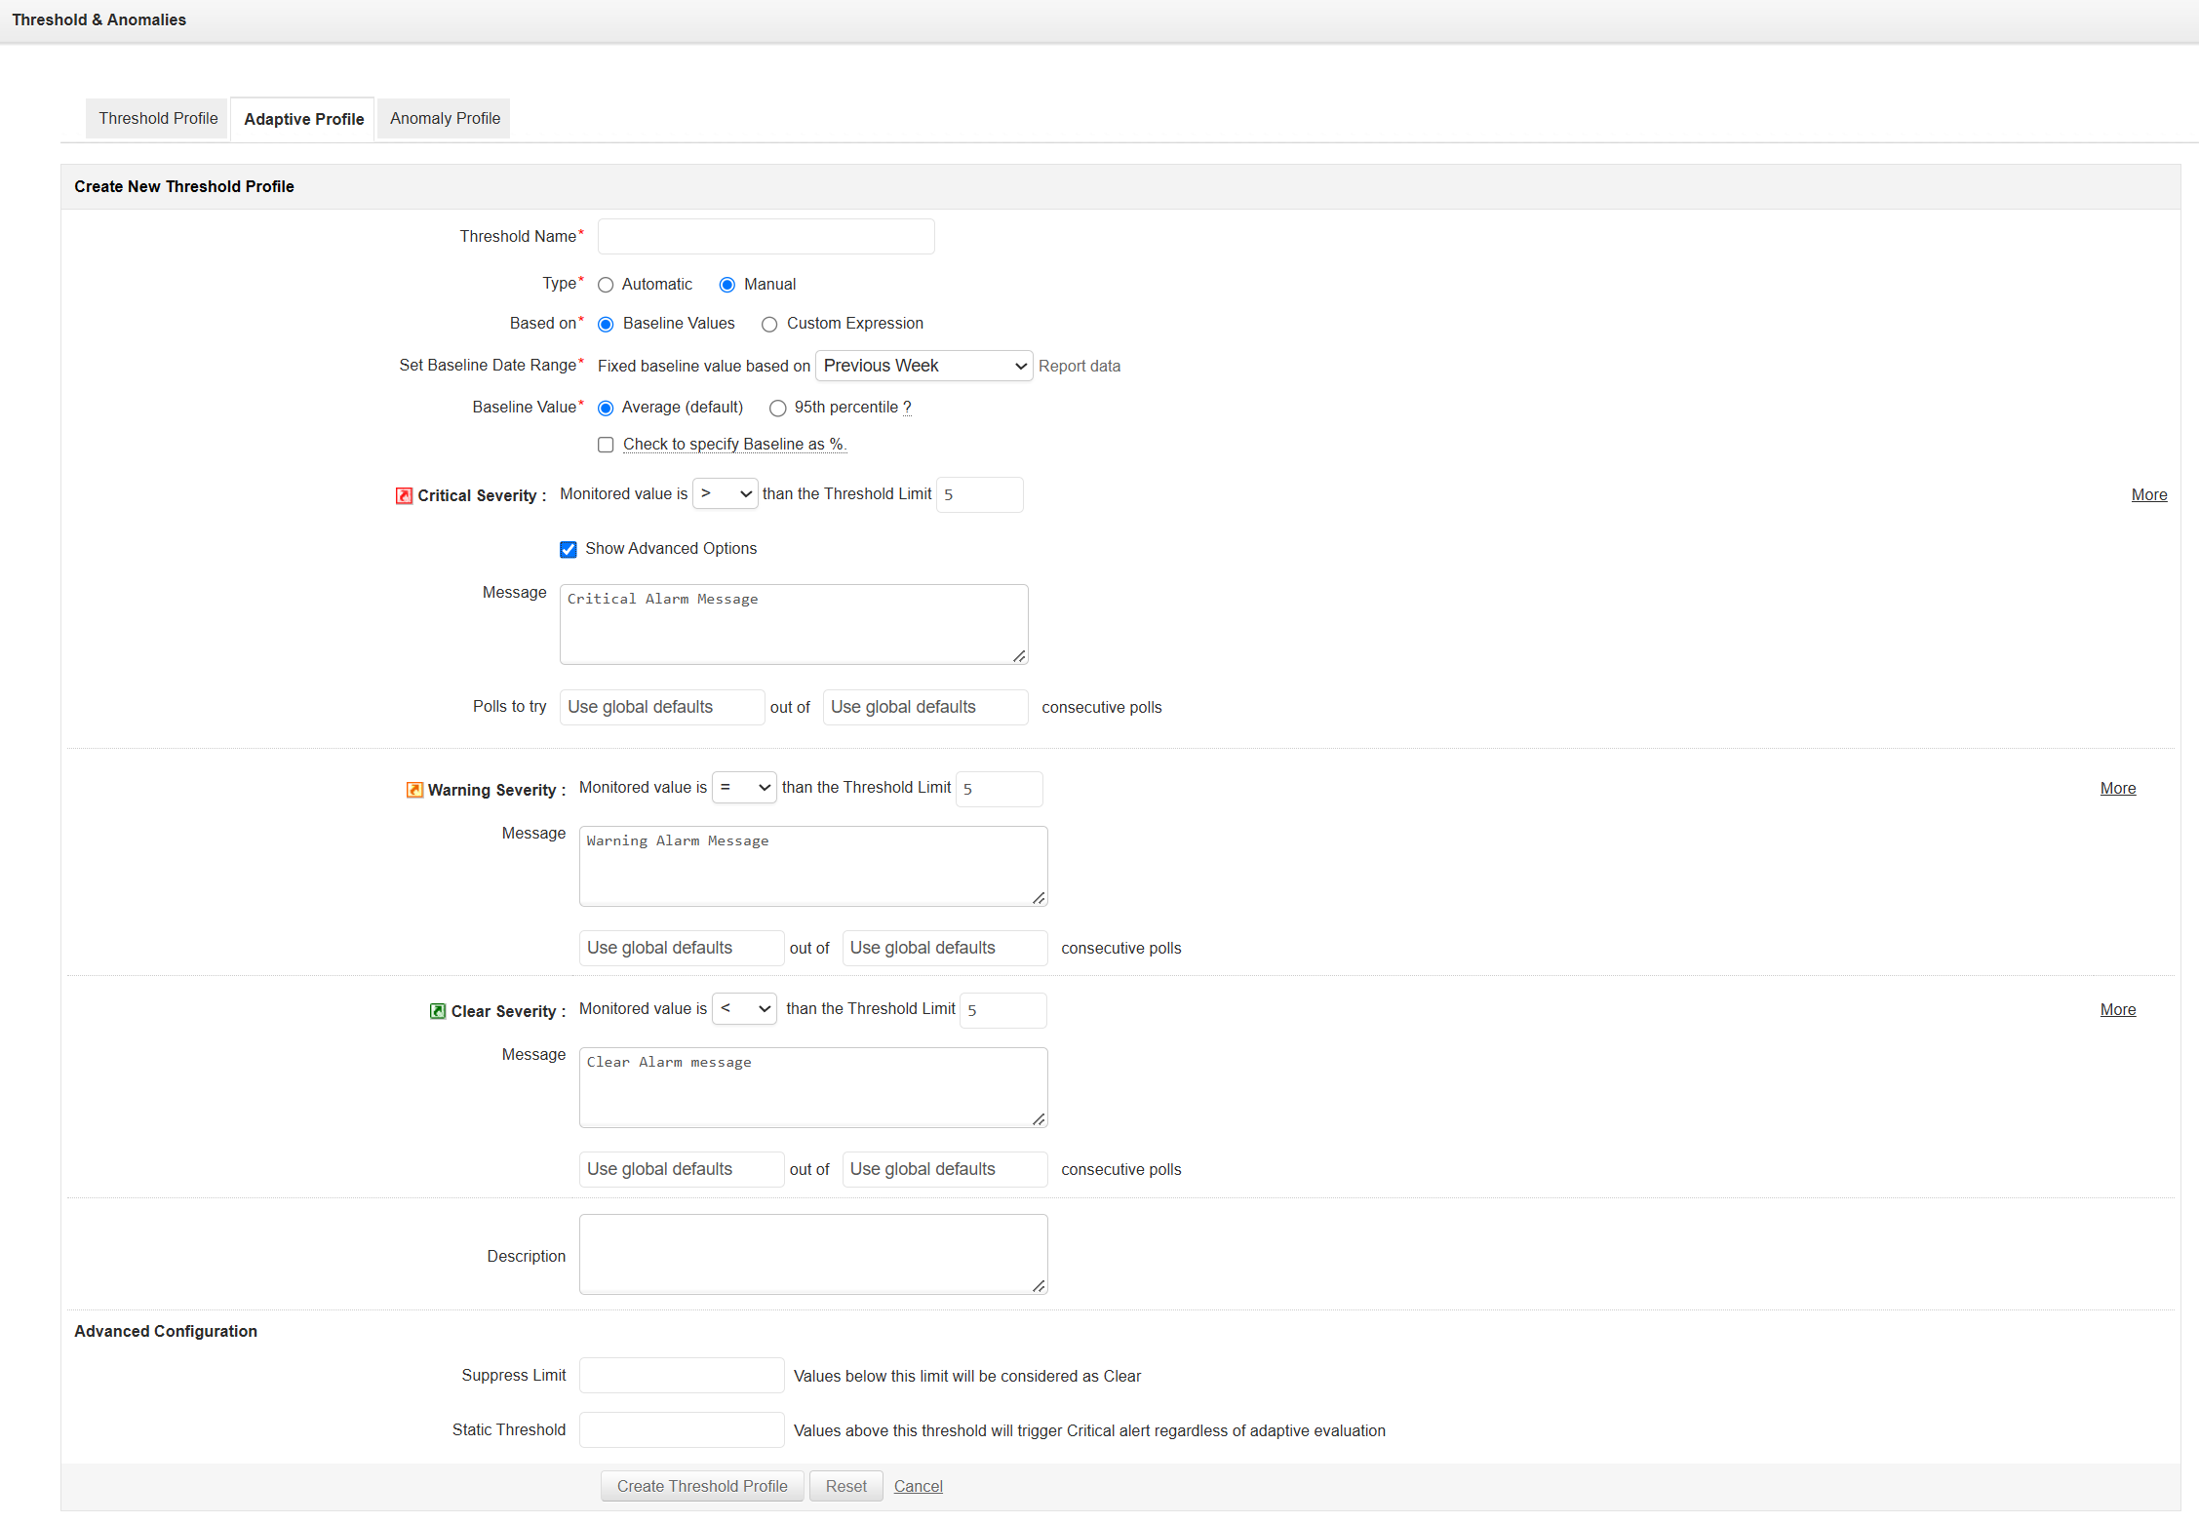Click the Description textarea
The height and width of the screenshot is (1523, 2199).
813,1254
